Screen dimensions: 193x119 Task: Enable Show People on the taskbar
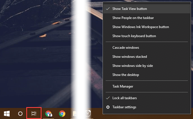tap(147, 18)
